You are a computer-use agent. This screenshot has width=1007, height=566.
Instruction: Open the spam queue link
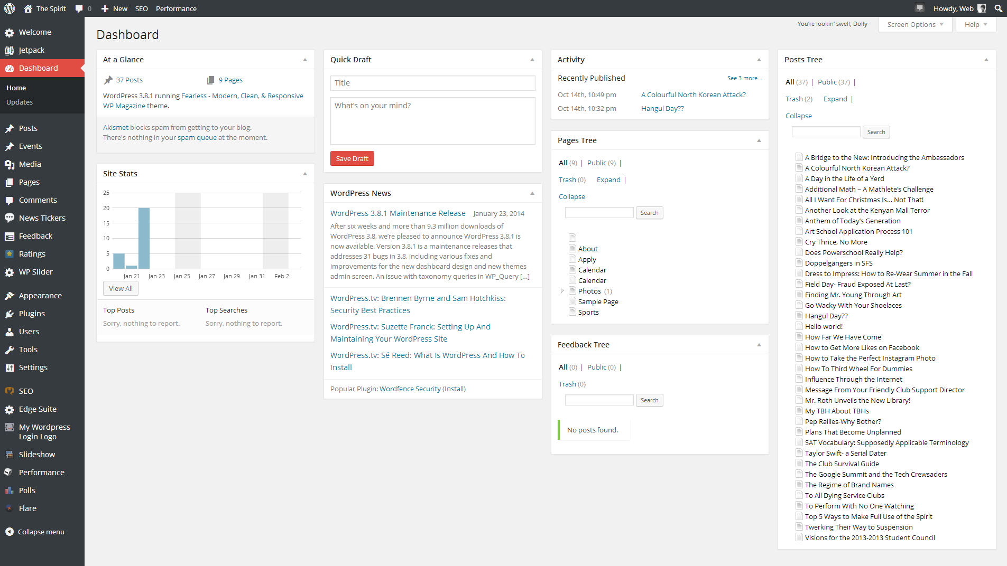pos(197,138)
